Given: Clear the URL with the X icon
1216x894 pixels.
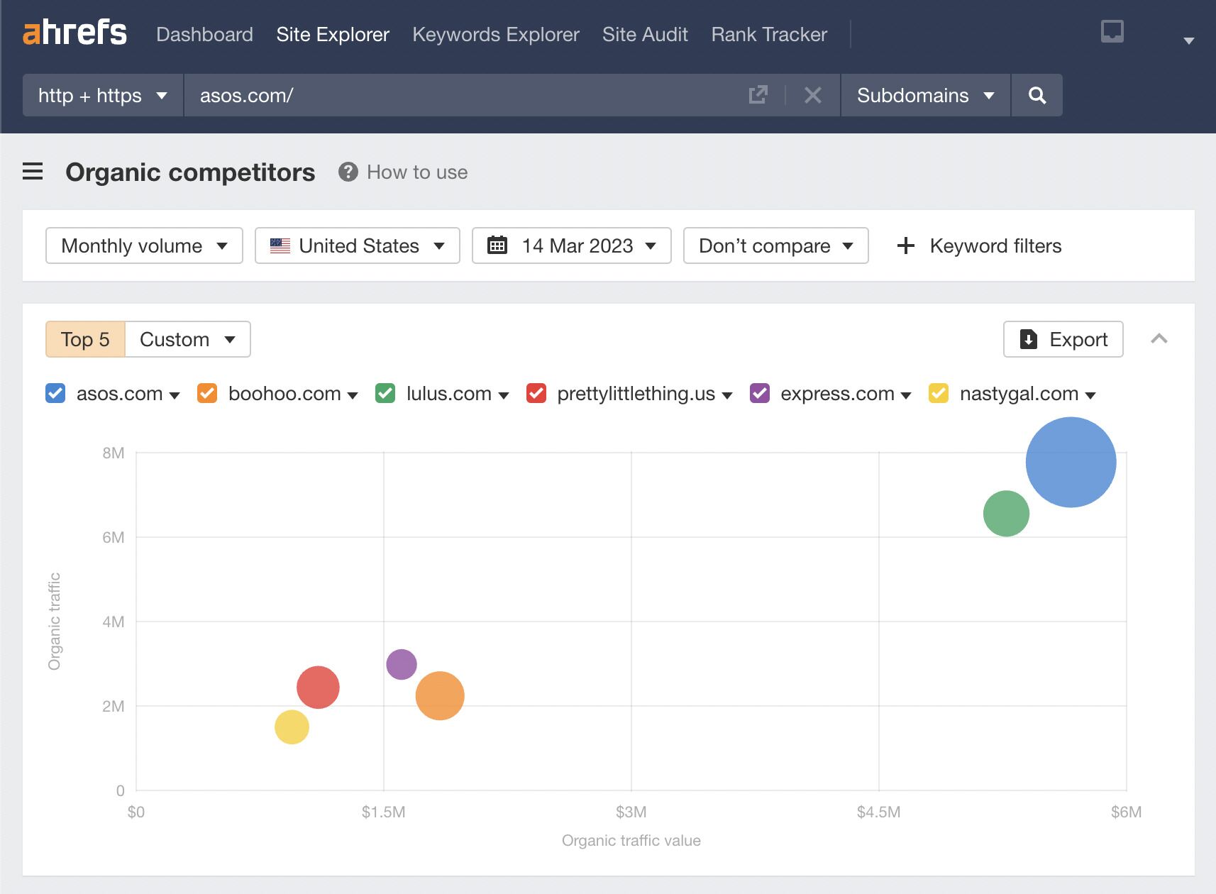Looking at the screenshot, I should [x=813, y=94].
